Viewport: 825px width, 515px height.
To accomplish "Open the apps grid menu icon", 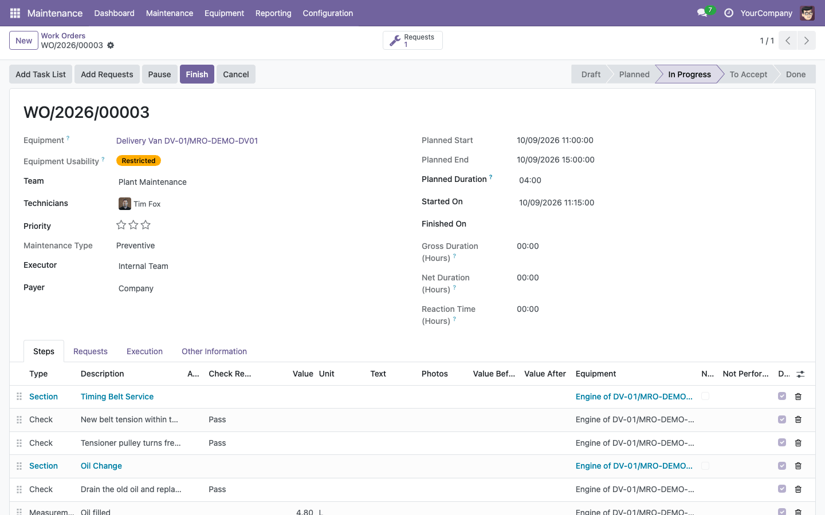I will coord(15,13).
